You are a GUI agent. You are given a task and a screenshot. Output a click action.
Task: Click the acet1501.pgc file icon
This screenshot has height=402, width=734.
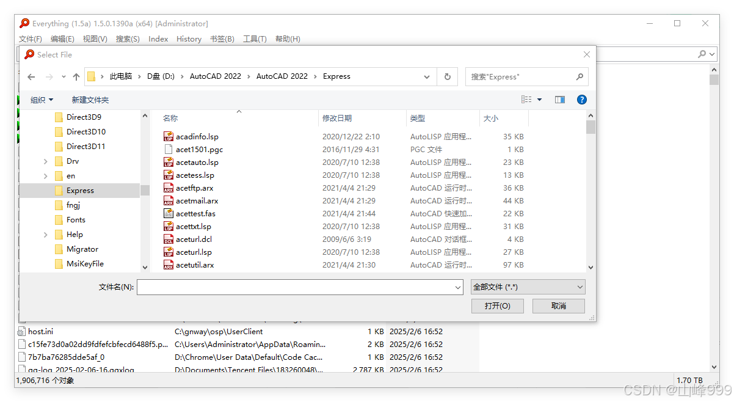point(169,150)
